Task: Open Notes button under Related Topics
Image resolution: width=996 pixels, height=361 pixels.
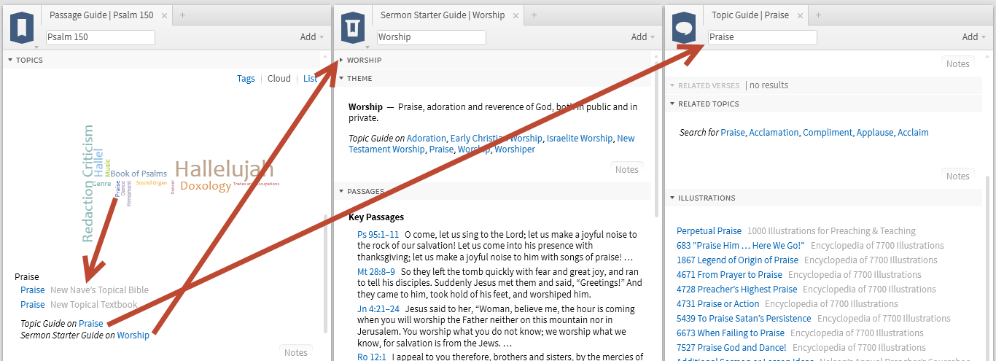Action: [958, 176]
